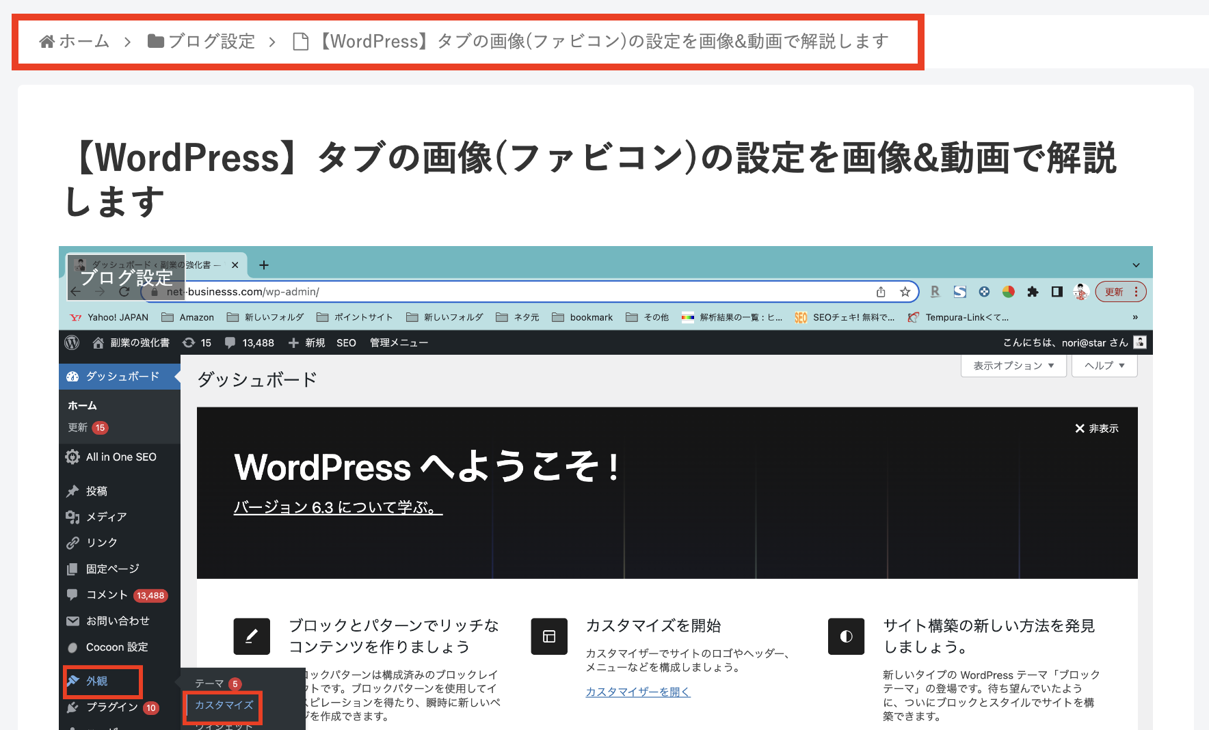Click the layout icon beside カスタマイズを開始

click(549, 636)
